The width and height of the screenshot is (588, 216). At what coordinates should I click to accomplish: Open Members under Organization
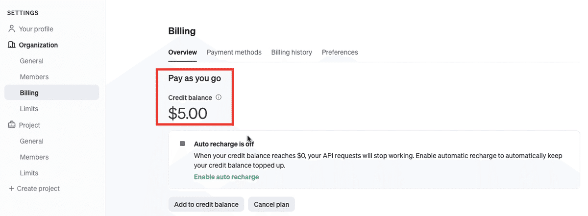pyautogui.click(x=34, y=77)
